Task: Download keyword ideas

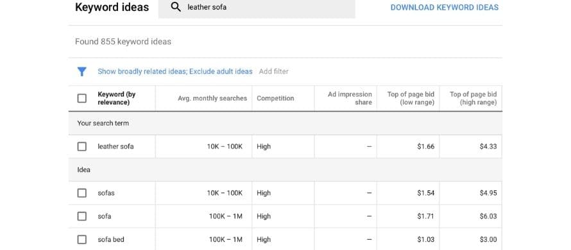Action: click(444, 7)
